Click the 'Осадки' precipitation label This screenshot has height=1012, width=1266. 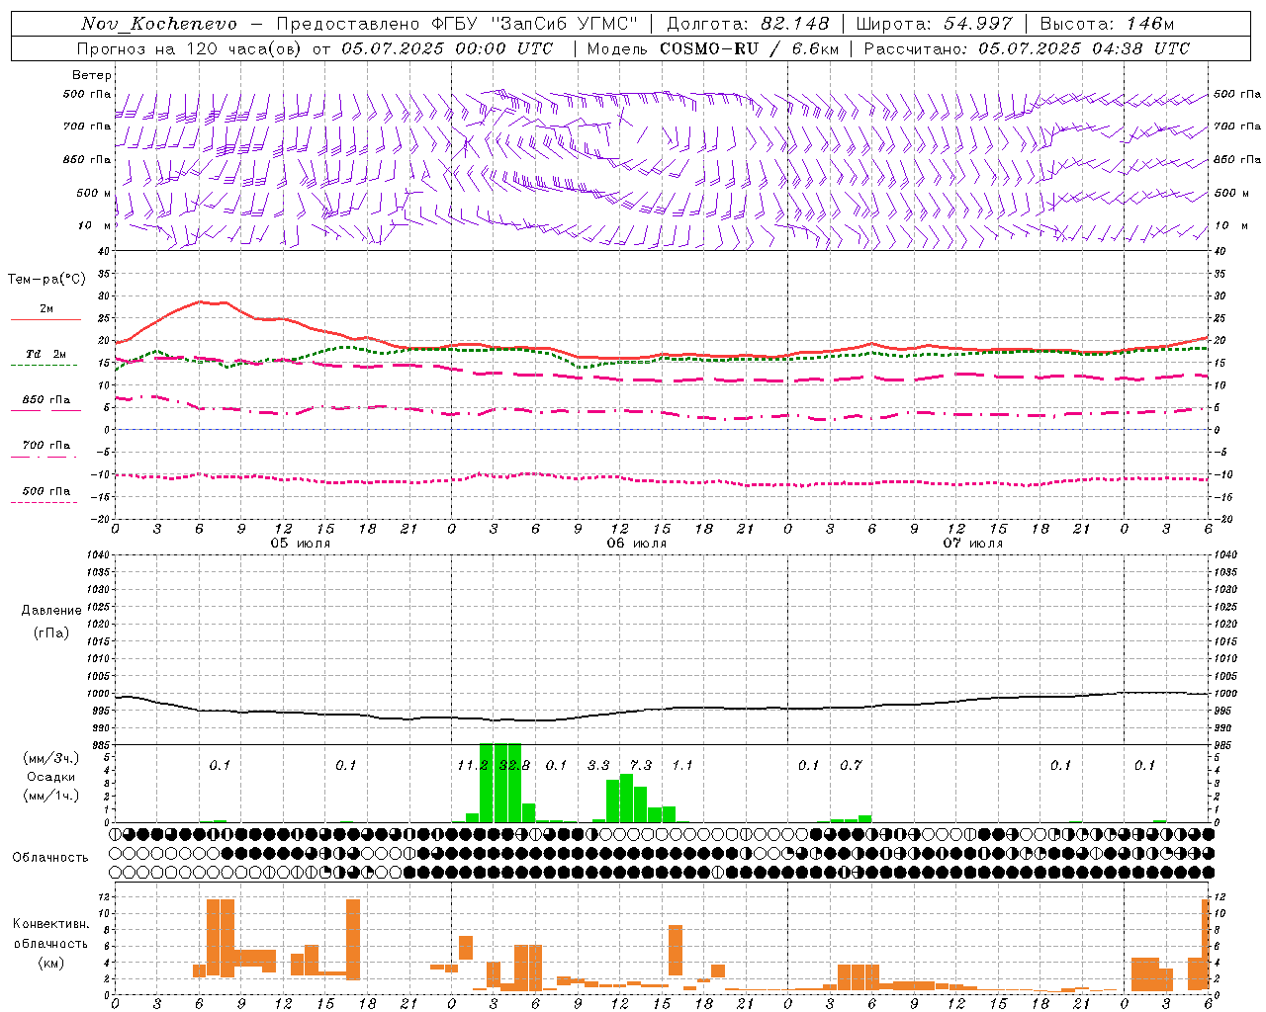pos(50,777)
